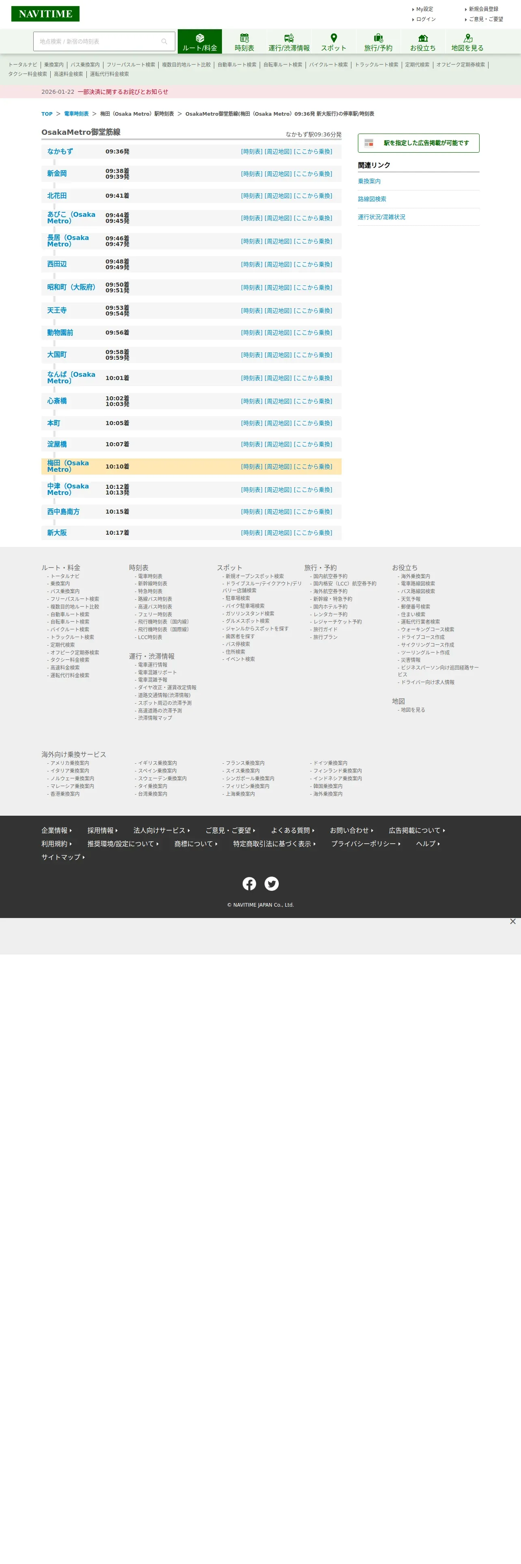Click the 電車時刻表 breadcrumb link
The height and width of the screenshot is (1564, 521).
tap(76, 114)
